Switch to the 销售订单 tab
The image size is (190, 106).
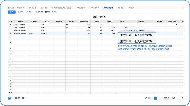[120, 8]
